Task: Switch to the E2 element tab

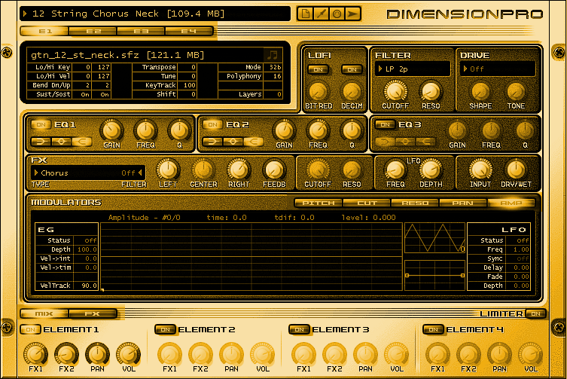Action: [x=93, y=31]
